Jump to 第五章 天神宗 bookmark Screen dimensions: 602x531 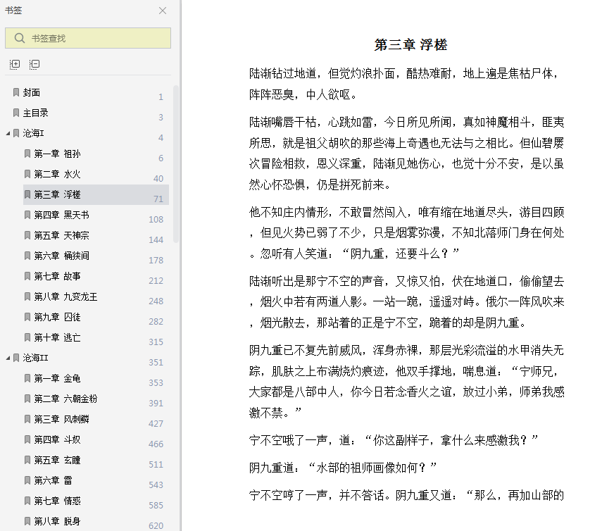coord(61,235)
